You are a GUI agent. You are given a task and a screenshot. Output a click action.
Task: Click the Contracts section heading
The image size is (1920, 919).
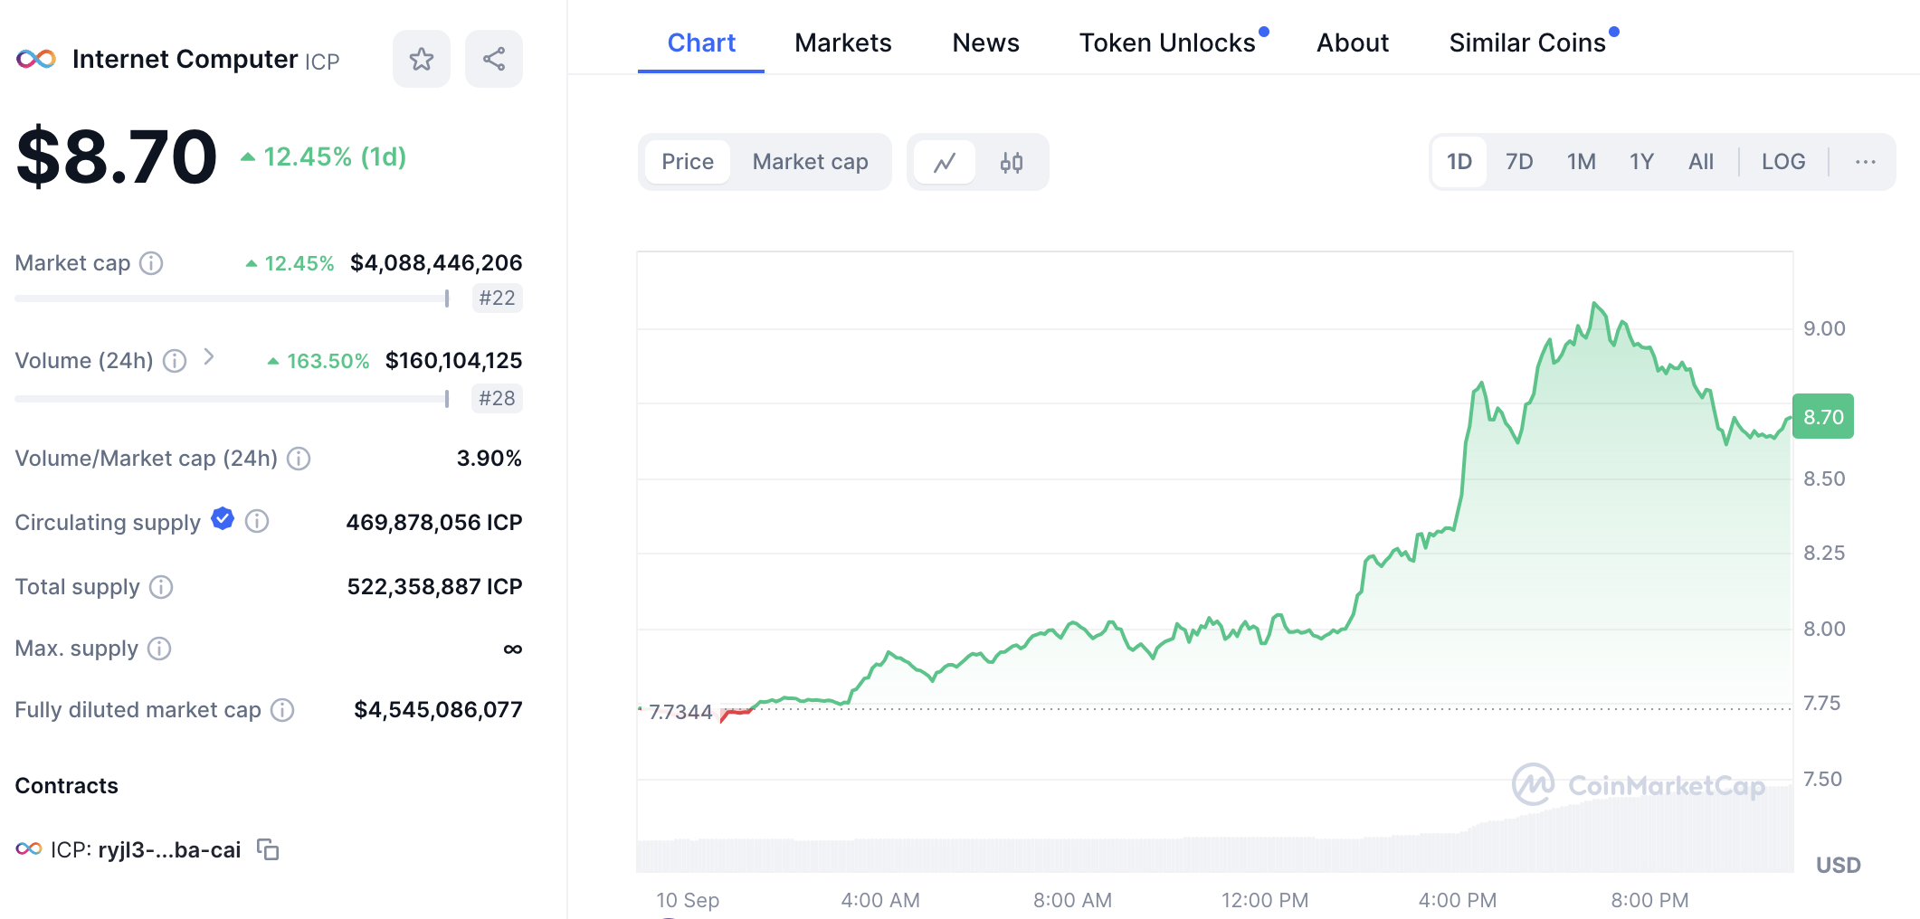pyautogui.click(x=67, y=786)
